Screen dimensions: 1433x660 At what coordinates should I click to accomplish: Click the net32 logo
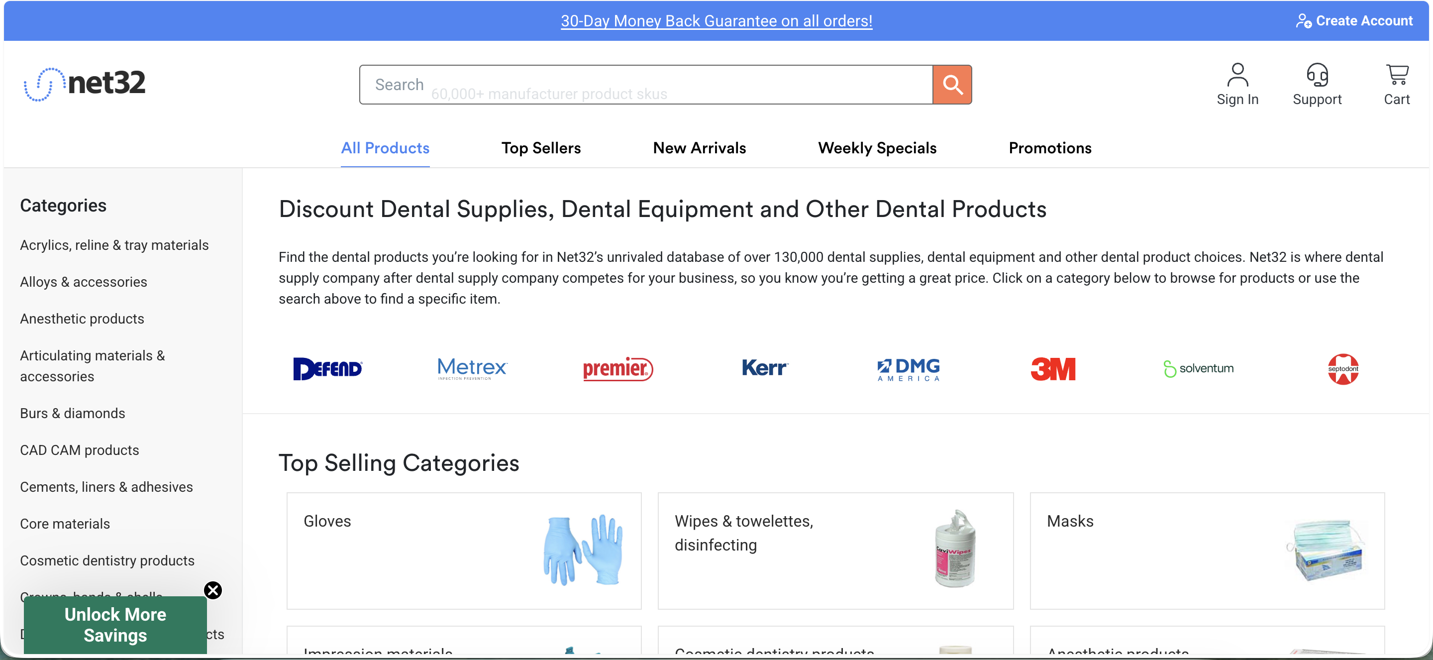click(85, 84)
